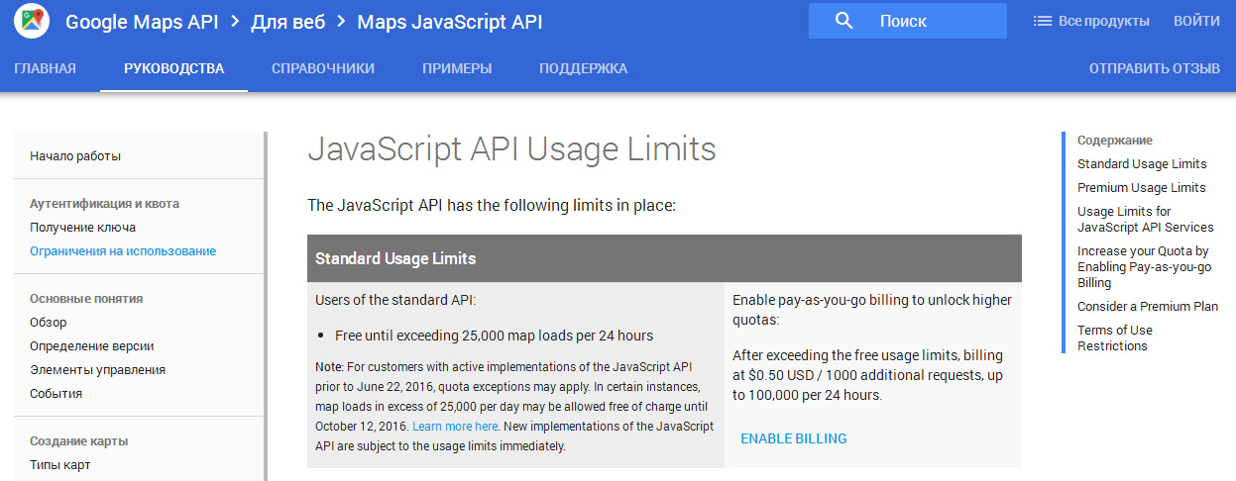This screenshot has width=1236, height=481.
Task: Open the 'Для веб' breadcrumb
Action: coord(287,22)
